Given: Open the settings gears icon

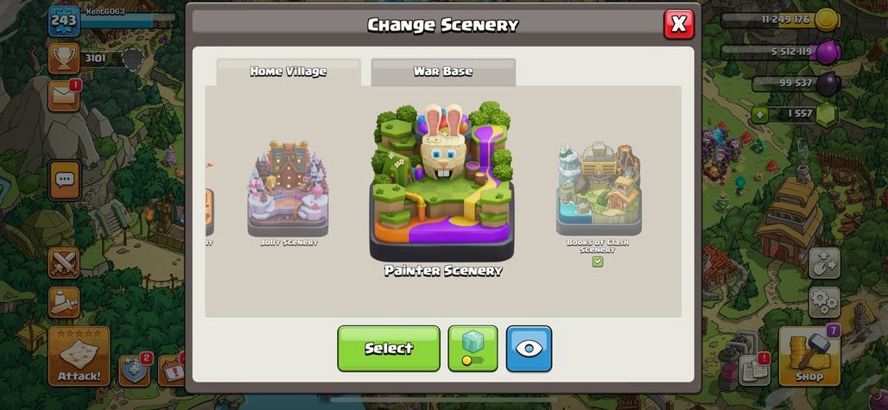Looking at the screenshot, I should [824, 303].
